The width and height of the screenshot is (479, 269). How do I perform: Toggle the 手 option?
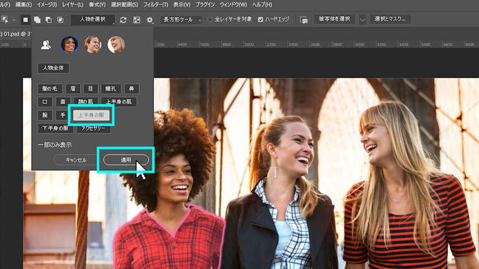(63, 115)
